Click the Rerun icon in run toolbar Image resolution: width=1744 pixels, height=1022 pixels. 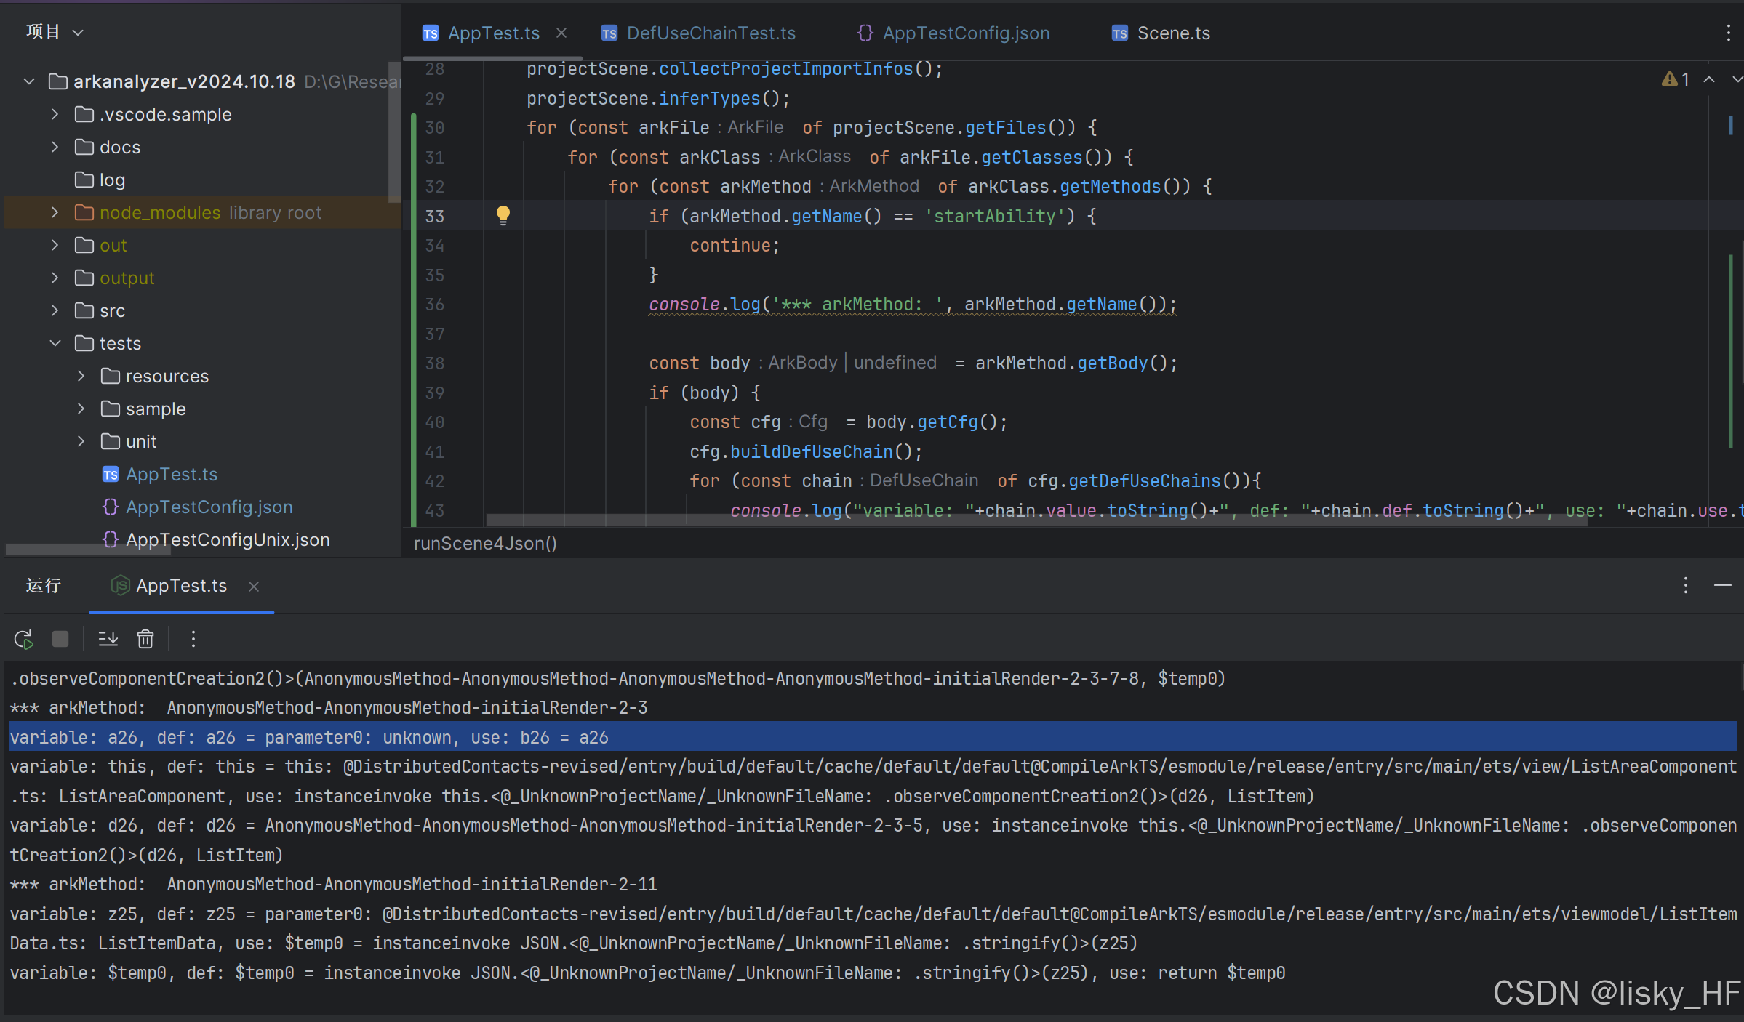(23, 639)
